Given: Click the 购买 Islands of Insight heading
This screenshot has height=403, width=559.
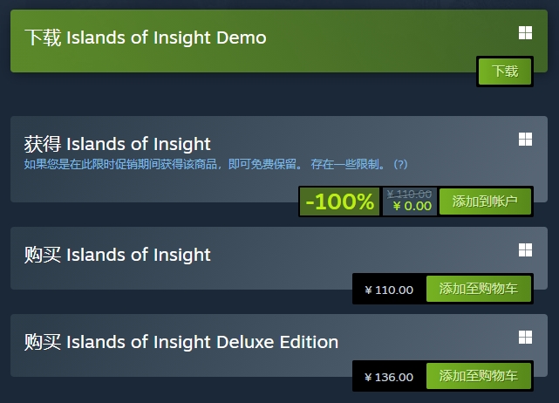Looking at the screenshot, I should coord(117,255).
